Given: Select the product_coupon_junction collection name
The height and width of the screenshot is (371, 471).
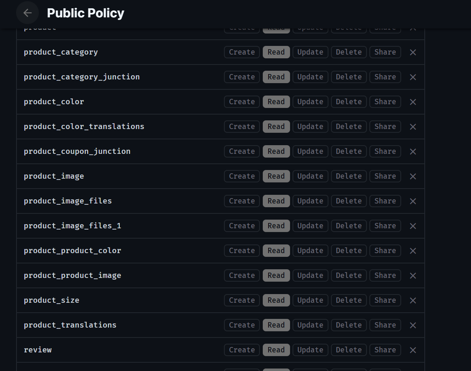Looking at the screenshot, I should [x=77, y=151].
